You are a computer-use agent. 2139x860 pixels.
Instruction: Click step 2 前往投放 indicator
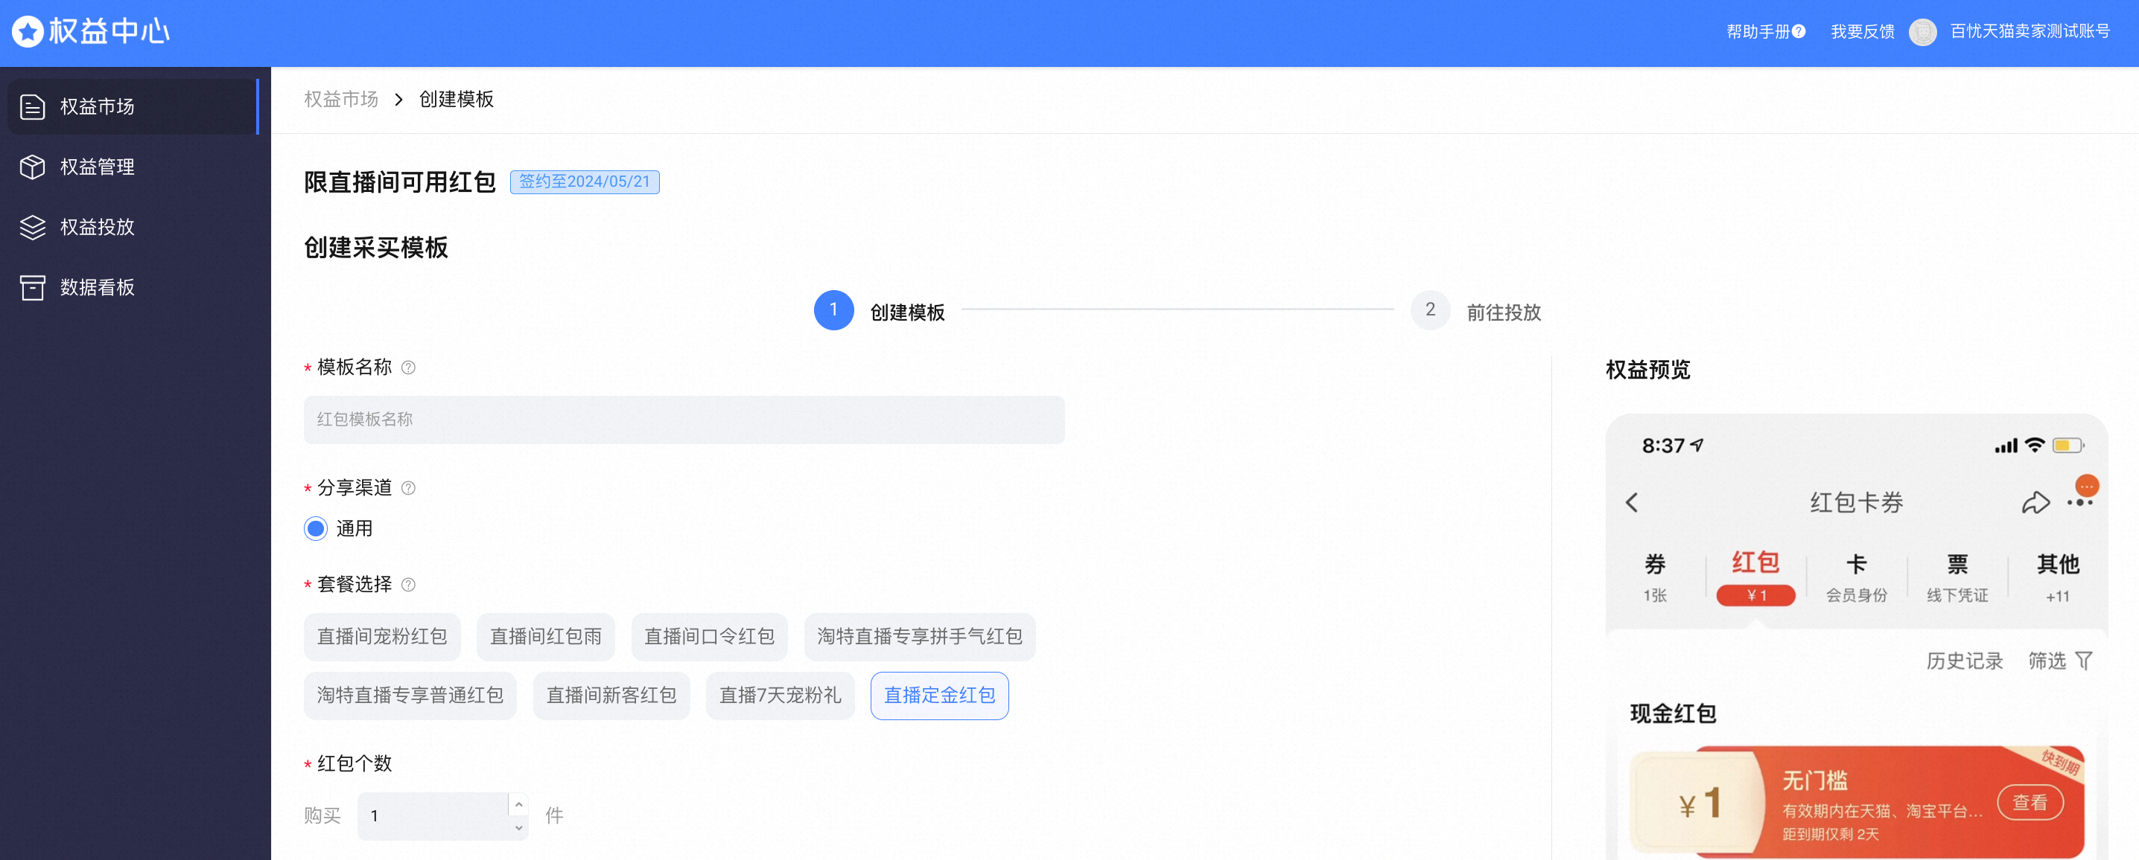tap(1476, 311)
